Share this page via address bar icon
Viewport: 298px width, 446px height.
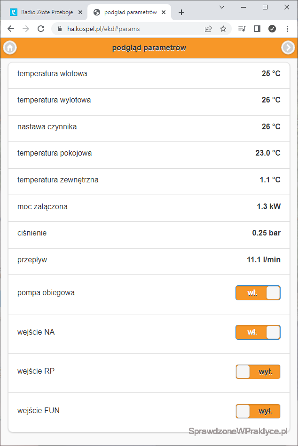(208, 29)
